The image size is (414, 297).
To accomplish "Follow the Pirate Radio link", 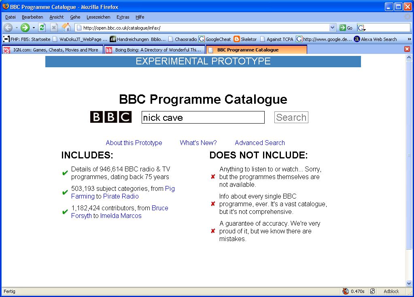I will [121, 197].
